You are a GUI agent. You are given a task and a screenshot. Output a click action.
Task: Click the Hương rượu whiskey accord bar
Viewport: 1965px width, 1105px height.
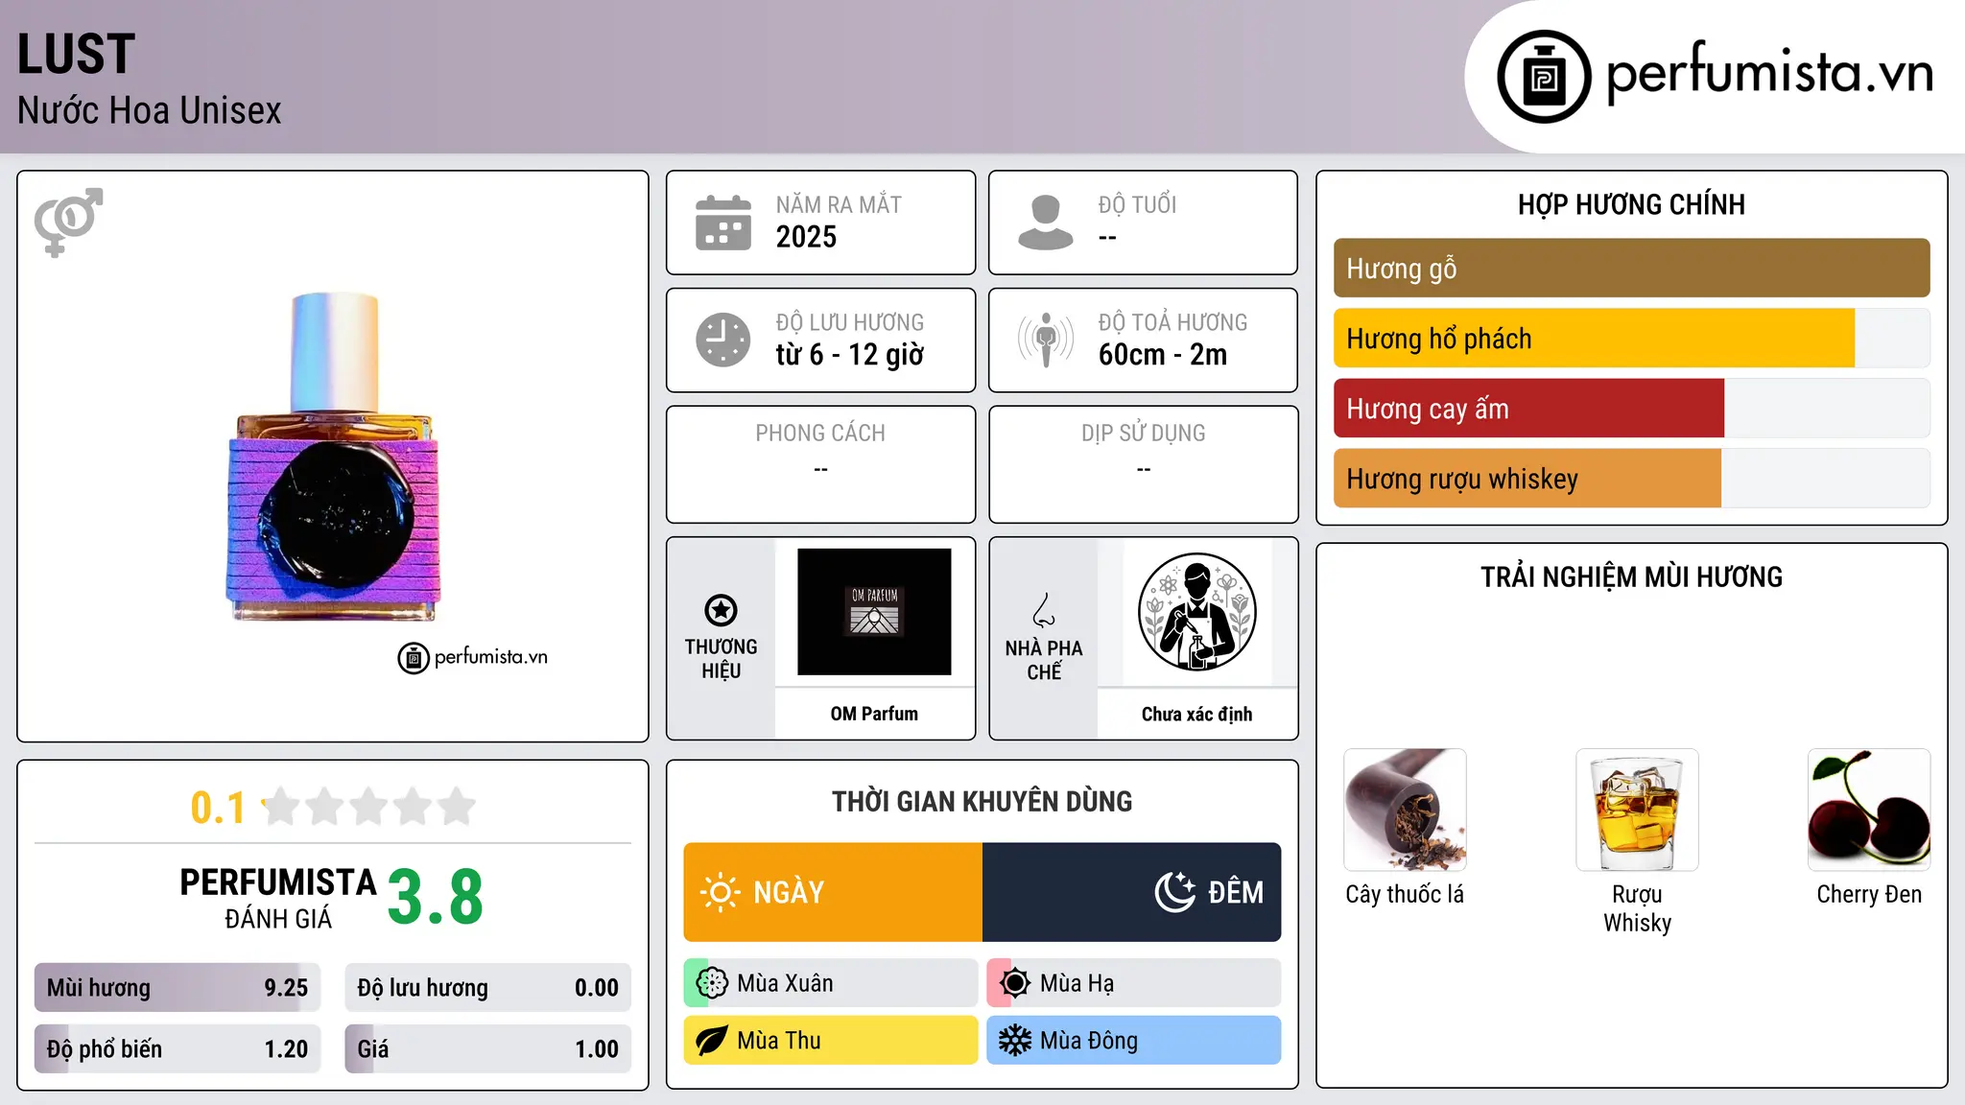[x=1631, y=479]
